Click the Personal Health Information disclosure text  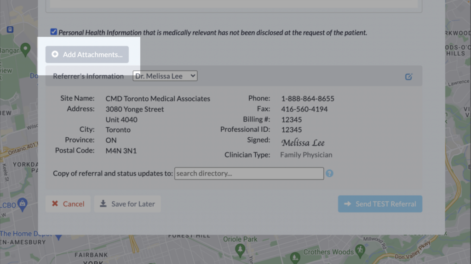(x=213, y=33)
